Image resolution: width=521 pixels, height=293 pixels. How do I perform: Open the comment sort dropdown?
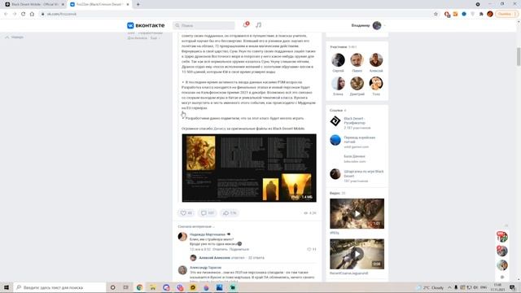point(196,226)
